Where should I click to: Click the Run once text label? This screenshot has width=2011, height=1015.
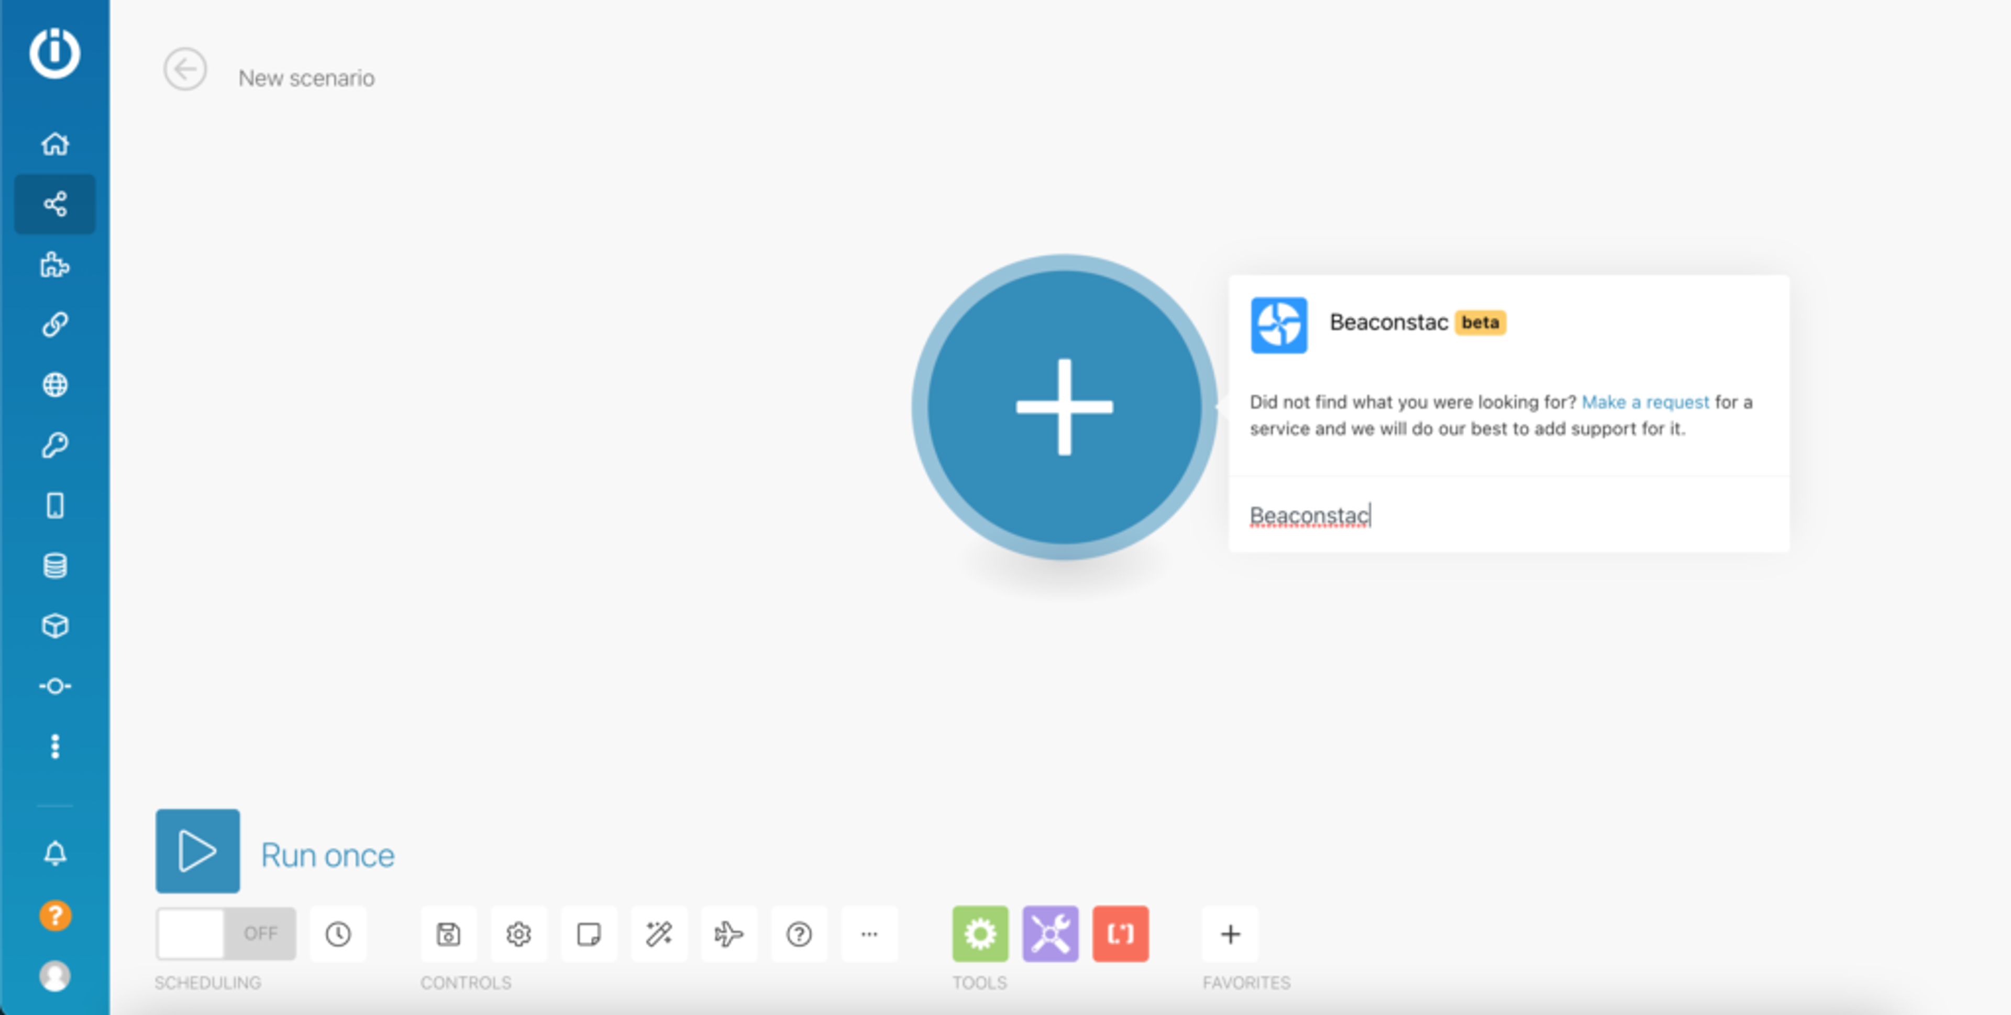328,856
